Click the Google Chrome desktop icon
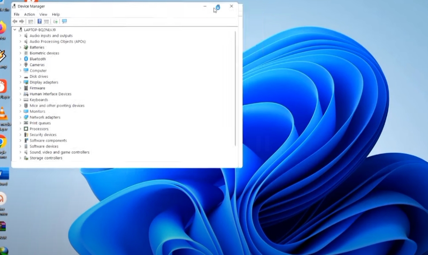The image size is (428, 255). [x=3, y=142]
